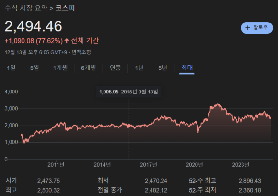Click the 1,000 y-axis label

pyautogui.click(x=11, y=142)
